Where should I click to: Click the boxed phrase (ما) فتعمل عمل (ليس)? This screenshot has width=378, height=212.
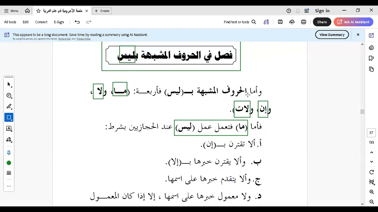point(211,127)
